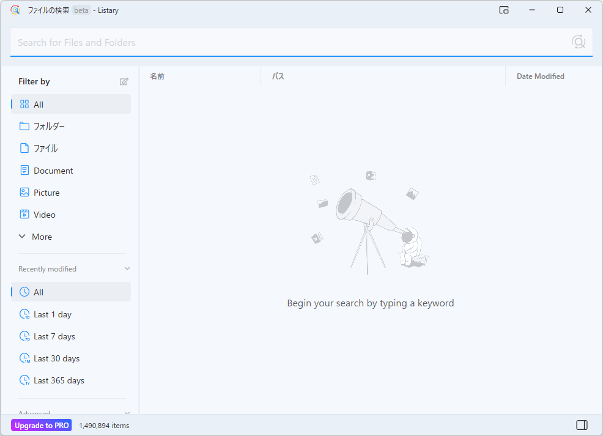Click the 1,490,894 items status text

104,426
